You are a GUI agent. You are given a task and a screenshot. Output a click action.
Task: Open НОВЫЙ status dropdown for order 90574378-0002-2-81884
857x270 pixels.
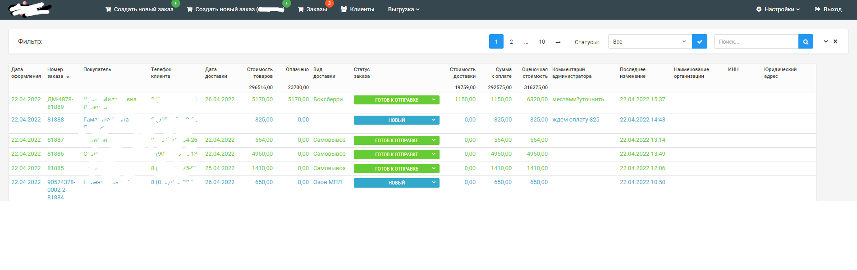(397, 183)
